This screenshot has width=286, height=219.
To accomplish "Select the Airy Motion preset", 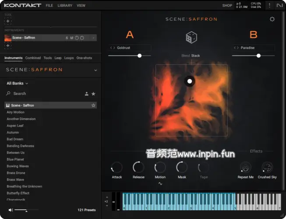I will click(x=15, y=112).
